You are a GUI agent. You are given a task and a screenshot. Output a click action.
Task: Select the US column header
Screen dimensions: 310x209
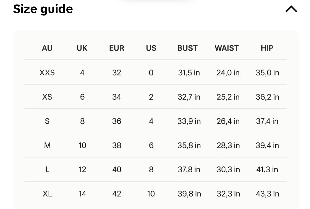click(x=151, y=48)
